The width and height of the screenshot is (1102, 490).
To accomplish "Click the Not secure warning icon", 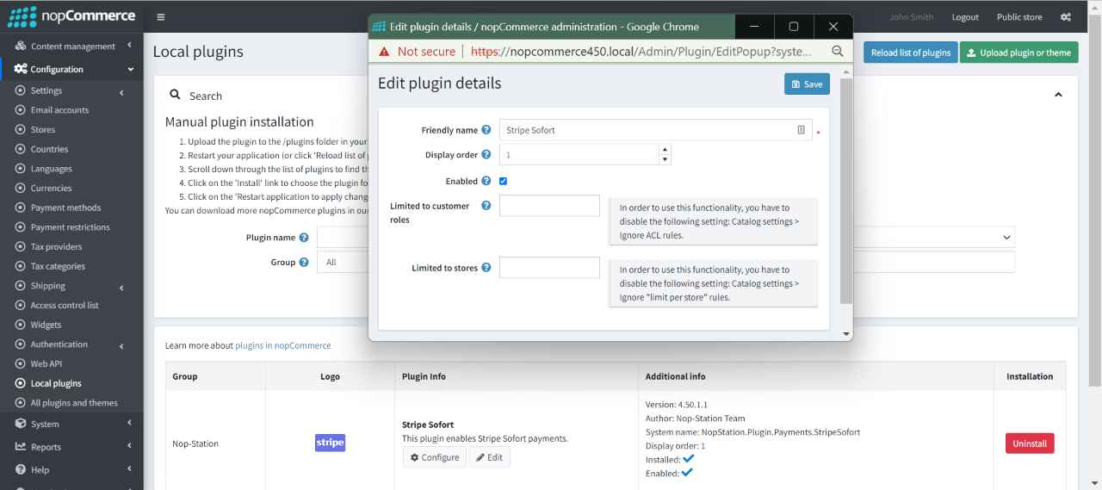I will 385,52.
